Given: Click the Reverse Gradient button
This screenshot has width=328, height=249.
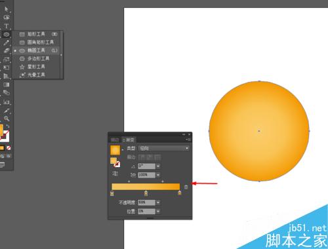Looking at the screenshot, I should [115, 174].
